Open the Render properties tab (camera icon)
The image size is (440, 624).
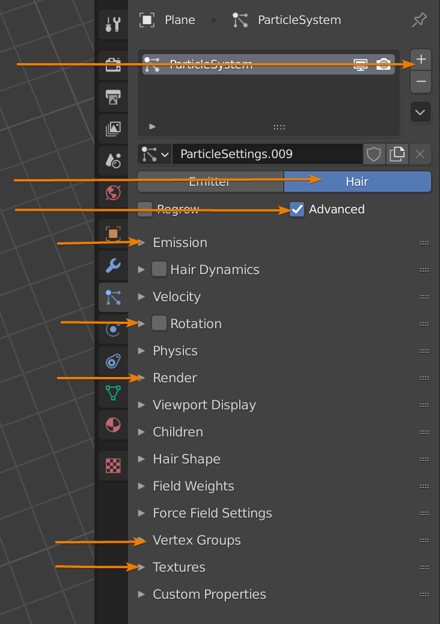pyautogui.click(x=112, y=66)
